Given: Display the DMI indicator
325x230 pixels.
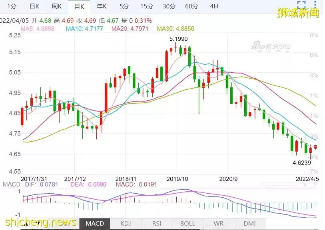Looking at the screenshot, I should pyautogui.click(x=250, y=224).
